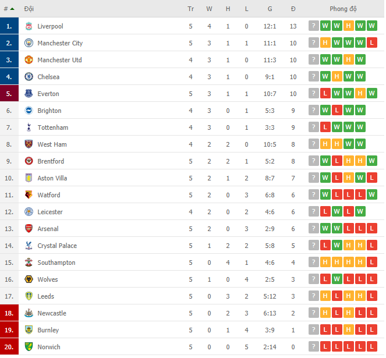Screen dimensions: 386x358
Task: Click the Phong độ column header
Action: (x=343, y=9)
